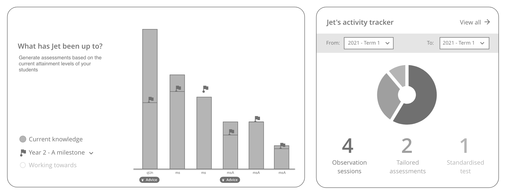Enable the Working towards radio option

coord(23,165)
